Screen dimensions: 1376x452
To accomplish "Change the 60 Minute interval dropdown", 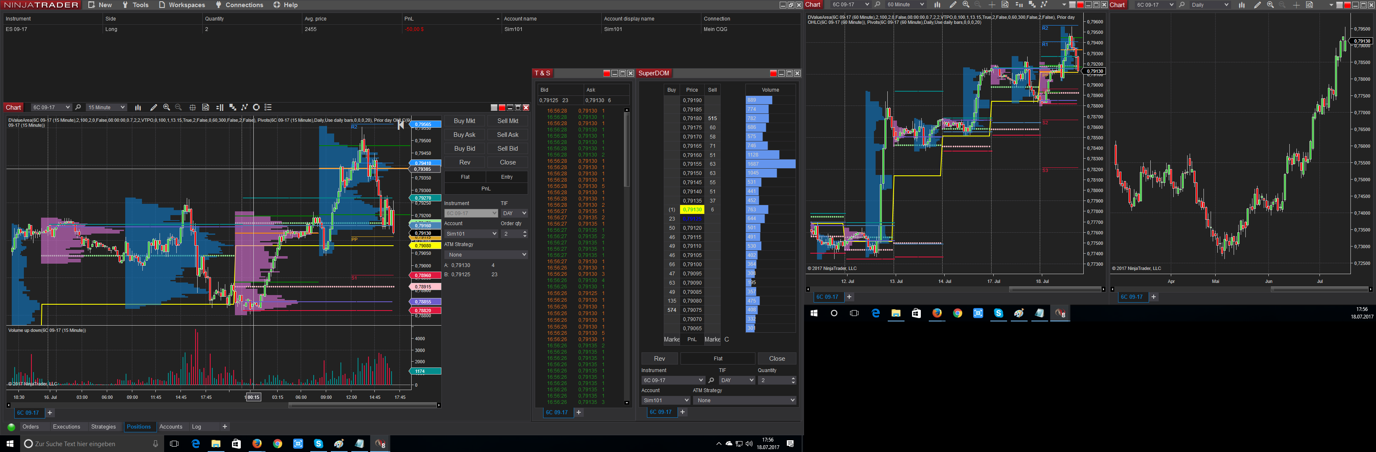I will pos(905,5).
